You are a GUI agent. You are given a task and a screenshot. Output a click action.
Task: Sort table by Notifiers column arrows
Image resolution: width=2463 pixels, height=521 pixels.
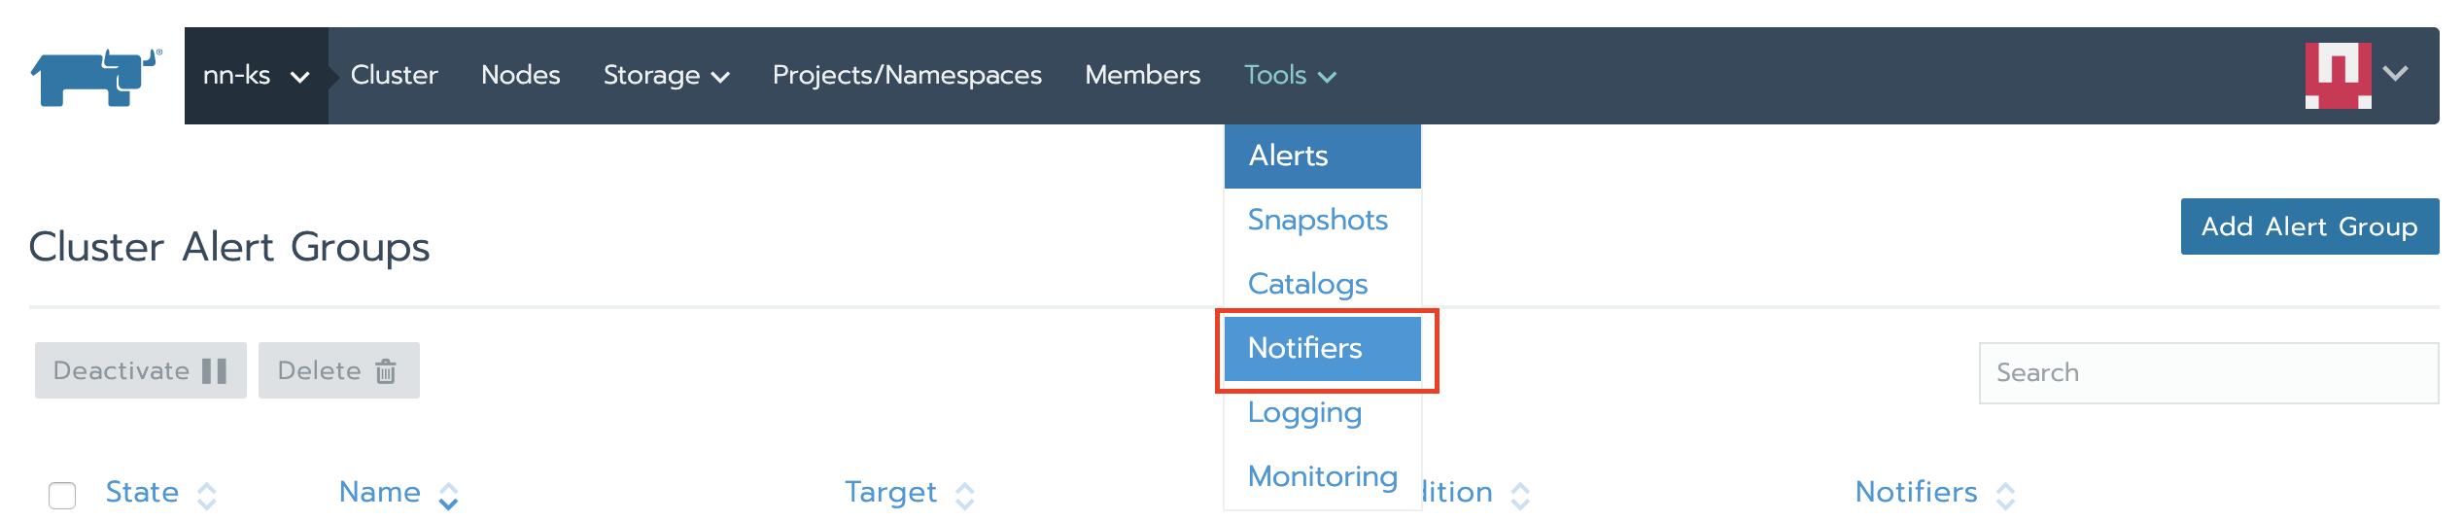click(x=2005, y=496)
